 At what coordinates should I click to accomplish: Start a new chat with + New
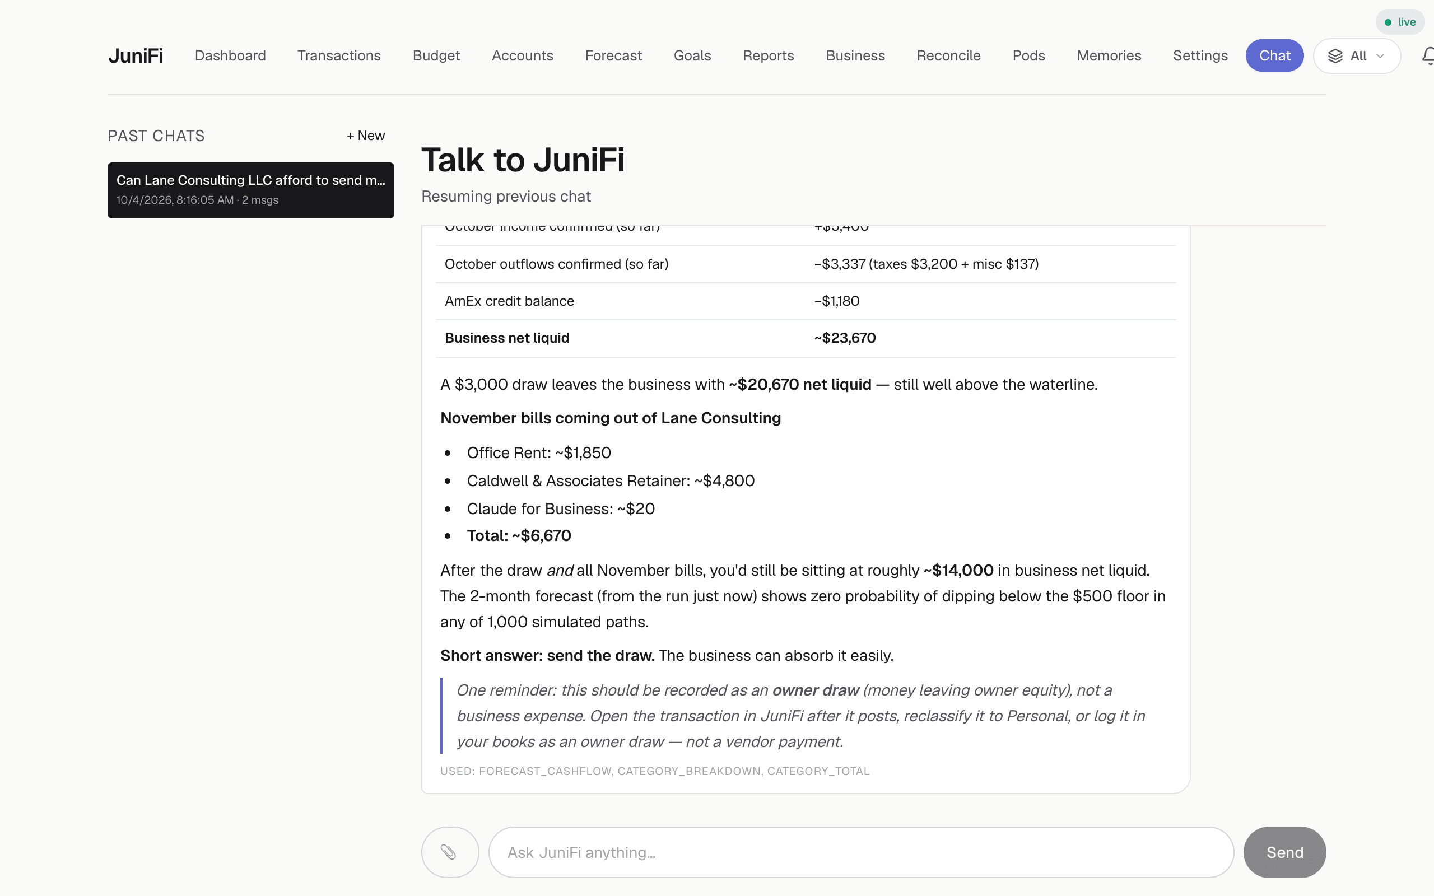coord(366,136)
